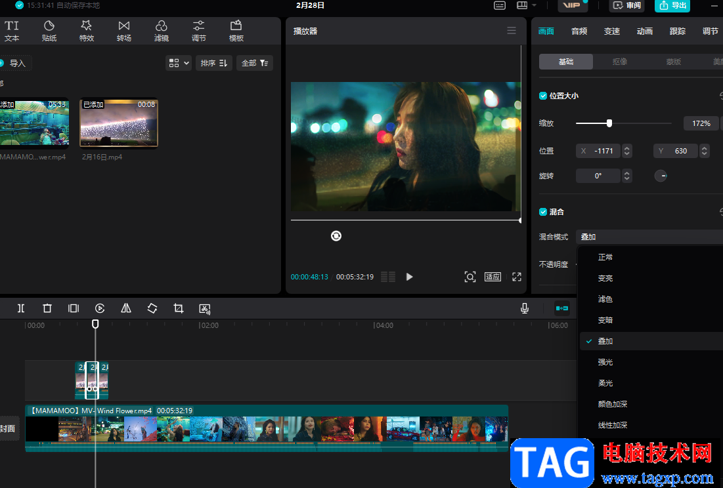
Task: Open the 文本 text tool
Action: pyautogui.click(x=12, y=31)
